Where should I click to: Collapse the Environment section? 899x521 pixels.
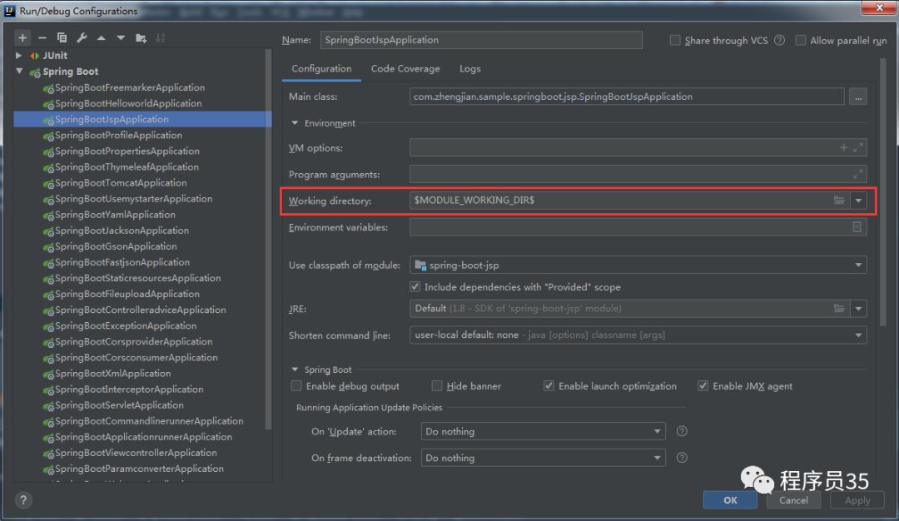(x=295, y=122)
